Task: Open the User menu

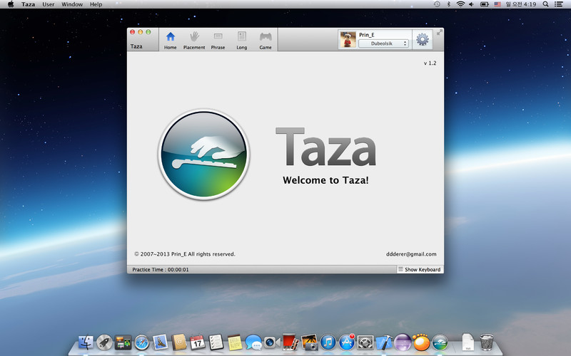Action: pos(49,4)
